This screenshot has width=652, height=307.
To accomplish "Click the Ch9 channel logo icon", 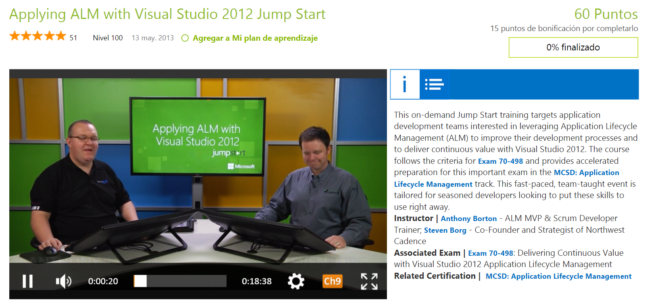I will click(332, 281).
